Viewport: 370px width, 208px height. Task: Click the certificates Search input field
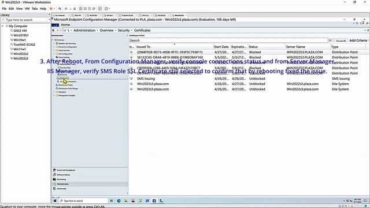(x=228, y=40)
